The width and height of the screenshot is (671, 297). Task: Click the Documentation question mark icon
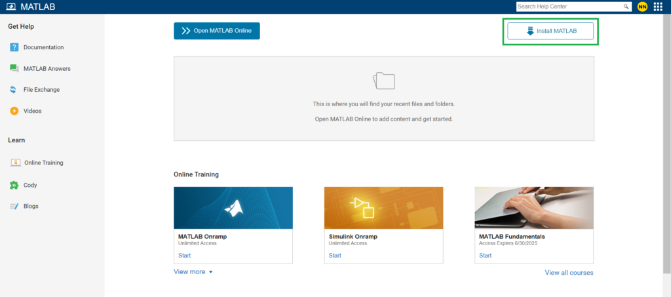(x=14, y=47)
